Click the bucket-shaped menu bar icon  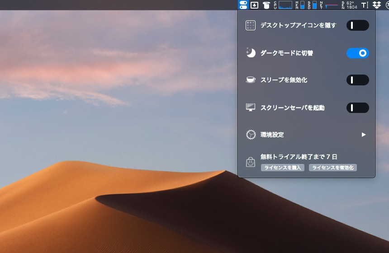(266, 5)
